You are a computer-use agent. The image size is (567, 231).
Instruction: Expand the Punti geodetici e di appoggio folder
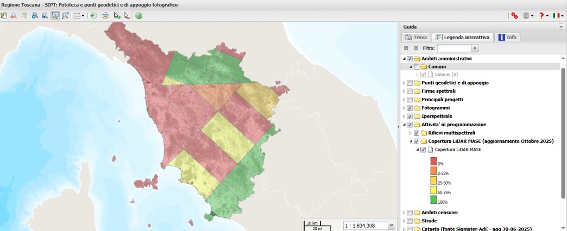[x=404, y=83]
